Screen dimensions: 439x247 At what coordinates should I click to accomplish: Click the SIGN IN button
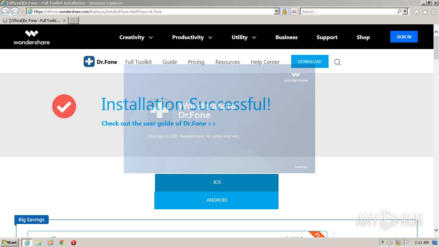point(404,37)
